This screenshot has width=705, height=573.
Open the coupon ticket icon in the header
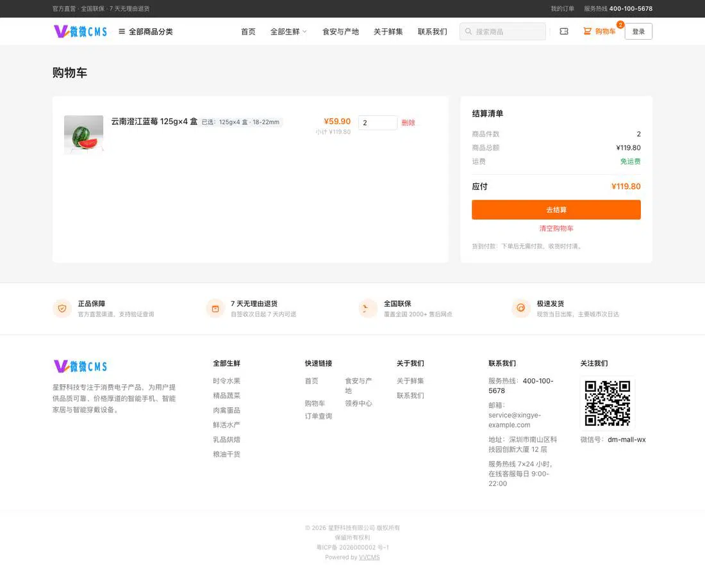pyautogui.click(x=564, y=31)
